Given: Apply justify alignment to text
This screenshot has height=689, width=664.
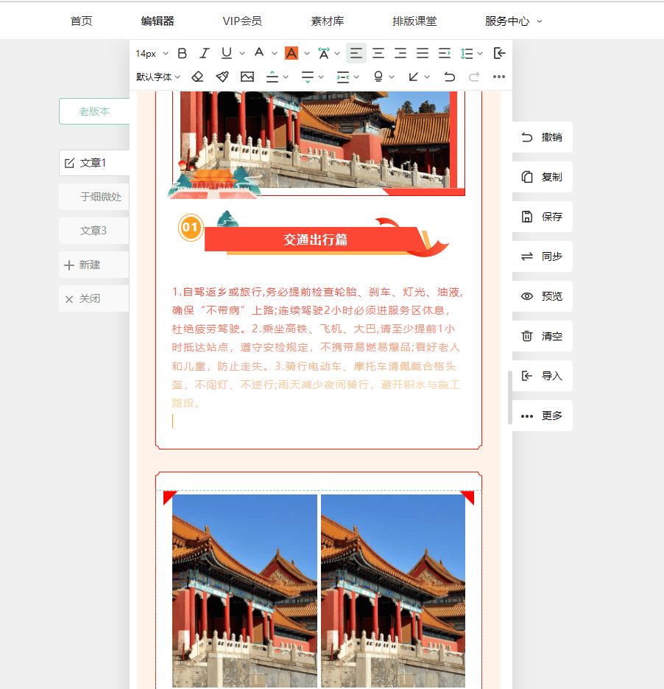Looking at the screenshot, I should point(423,53).
